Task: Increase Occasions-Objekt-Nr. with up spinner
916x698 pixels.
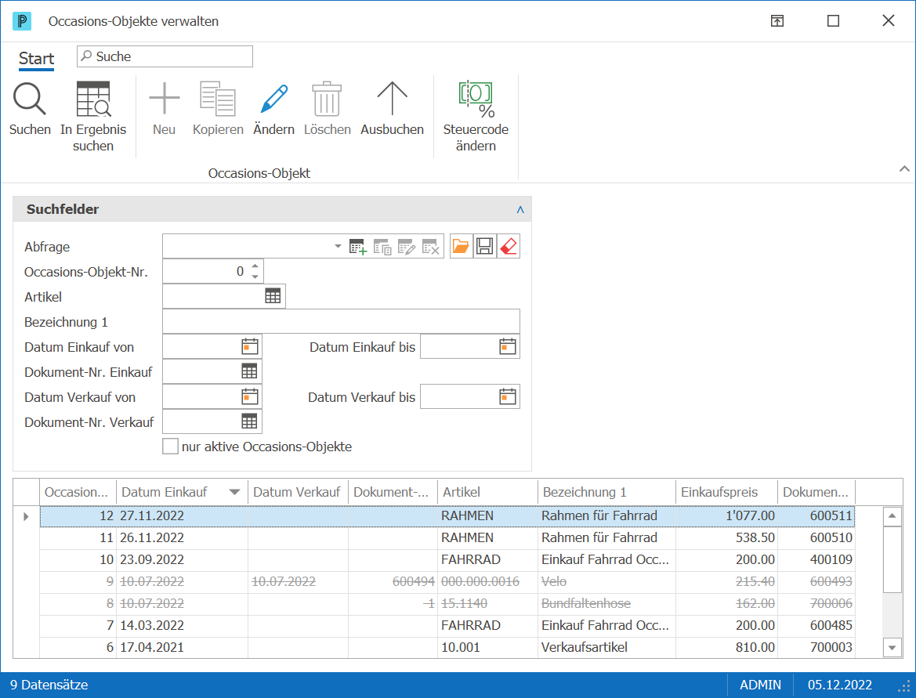Action: 255,266
